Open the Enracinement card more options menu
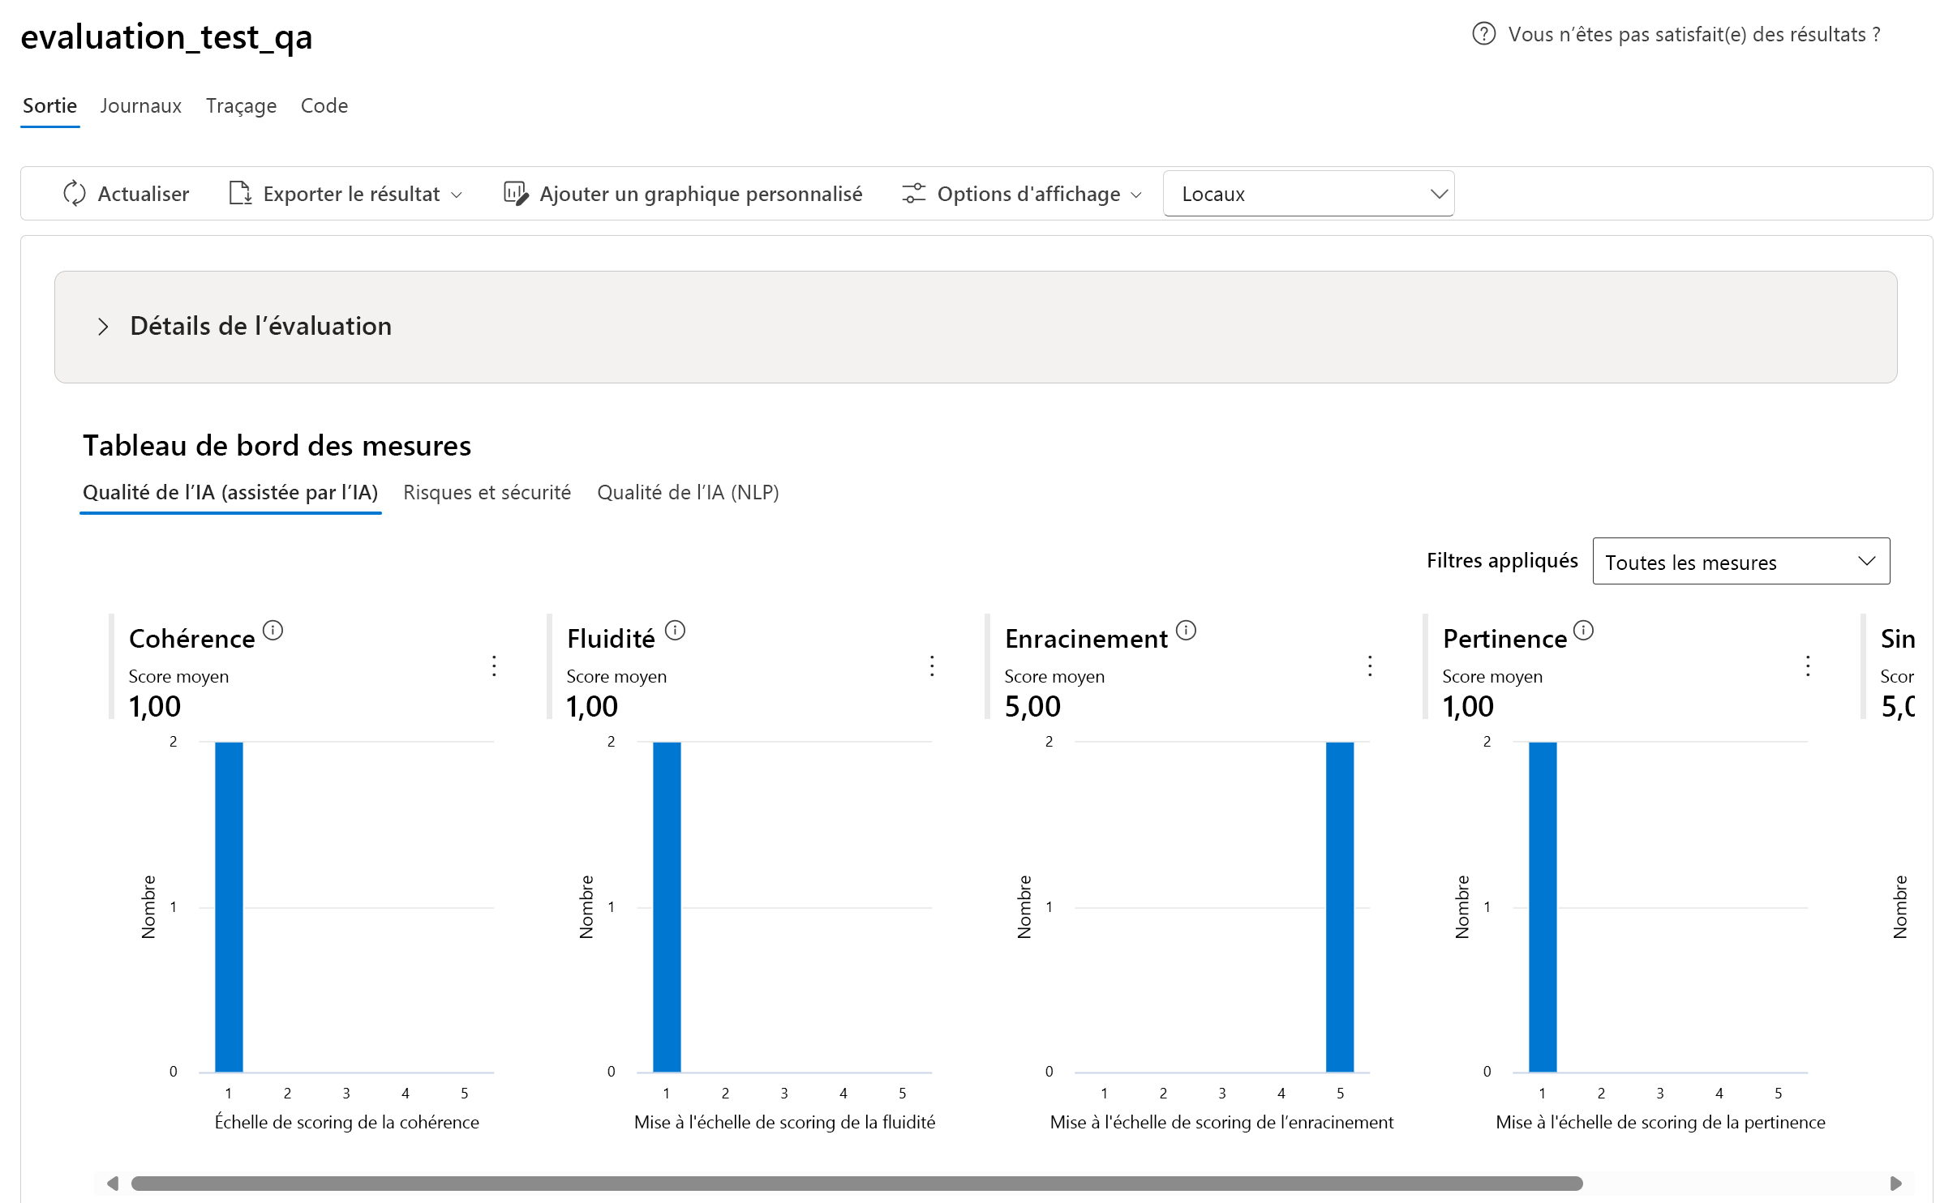Viewport: 1940px width, 1203px height. coord(1370,666)
